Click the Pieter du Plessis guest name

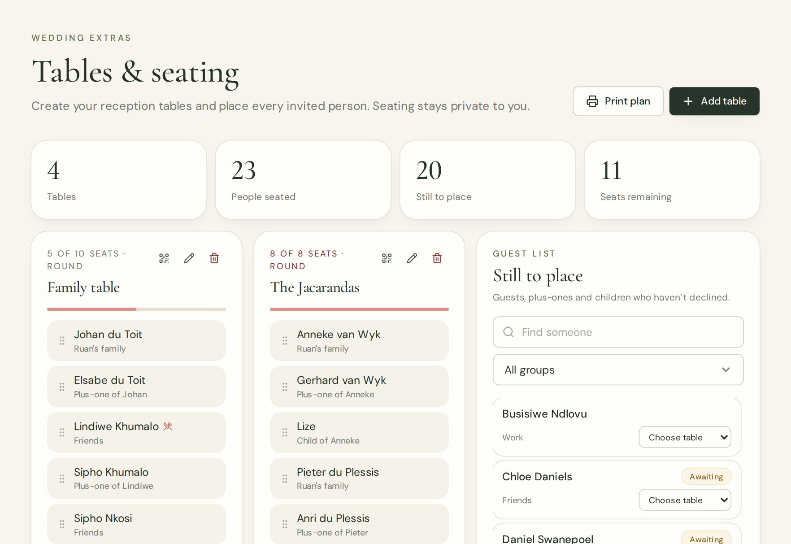point(338,472)
